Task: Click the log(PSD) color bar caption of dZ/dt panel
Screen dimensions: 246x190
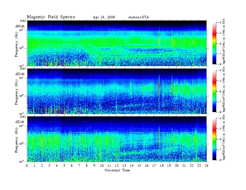Action: click(x=224, y=137)
